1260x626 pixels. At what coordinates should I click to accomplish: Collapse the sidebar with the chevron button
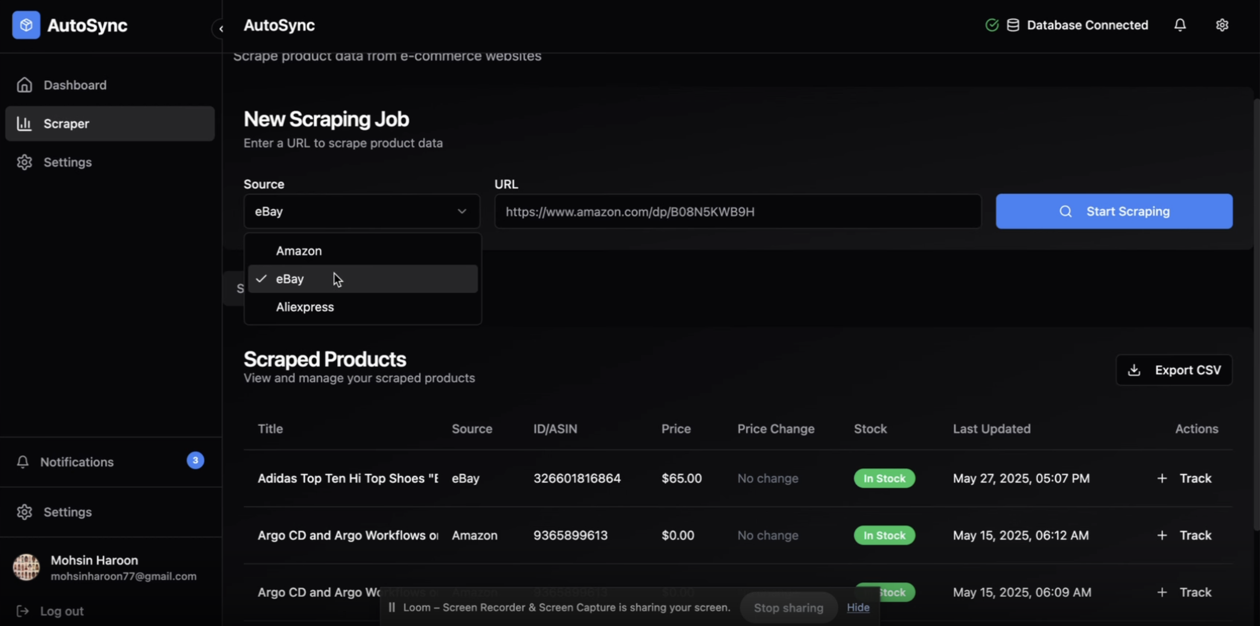point(221,29)
